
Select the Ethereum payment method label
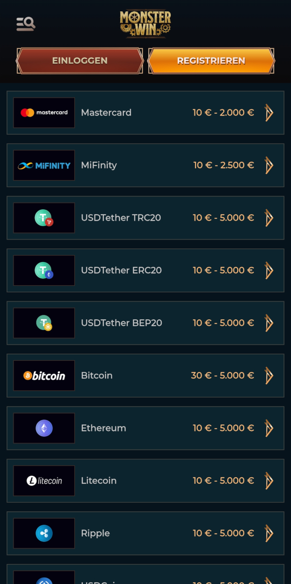tap(103, 428)
